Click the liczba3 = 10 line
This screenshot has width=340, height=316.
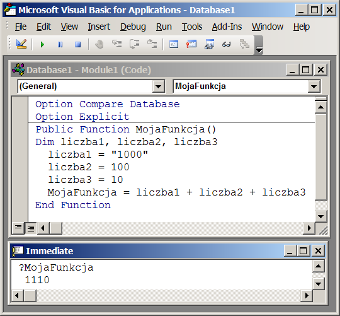86,180
